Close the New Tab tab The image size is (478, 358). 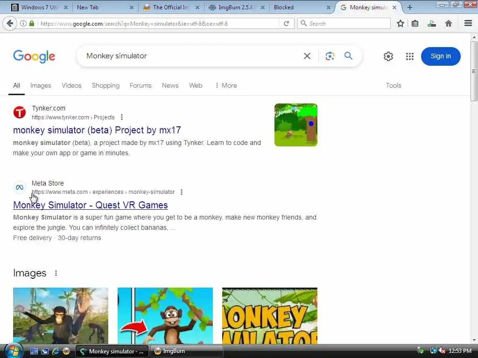click(x=131, y=7)
